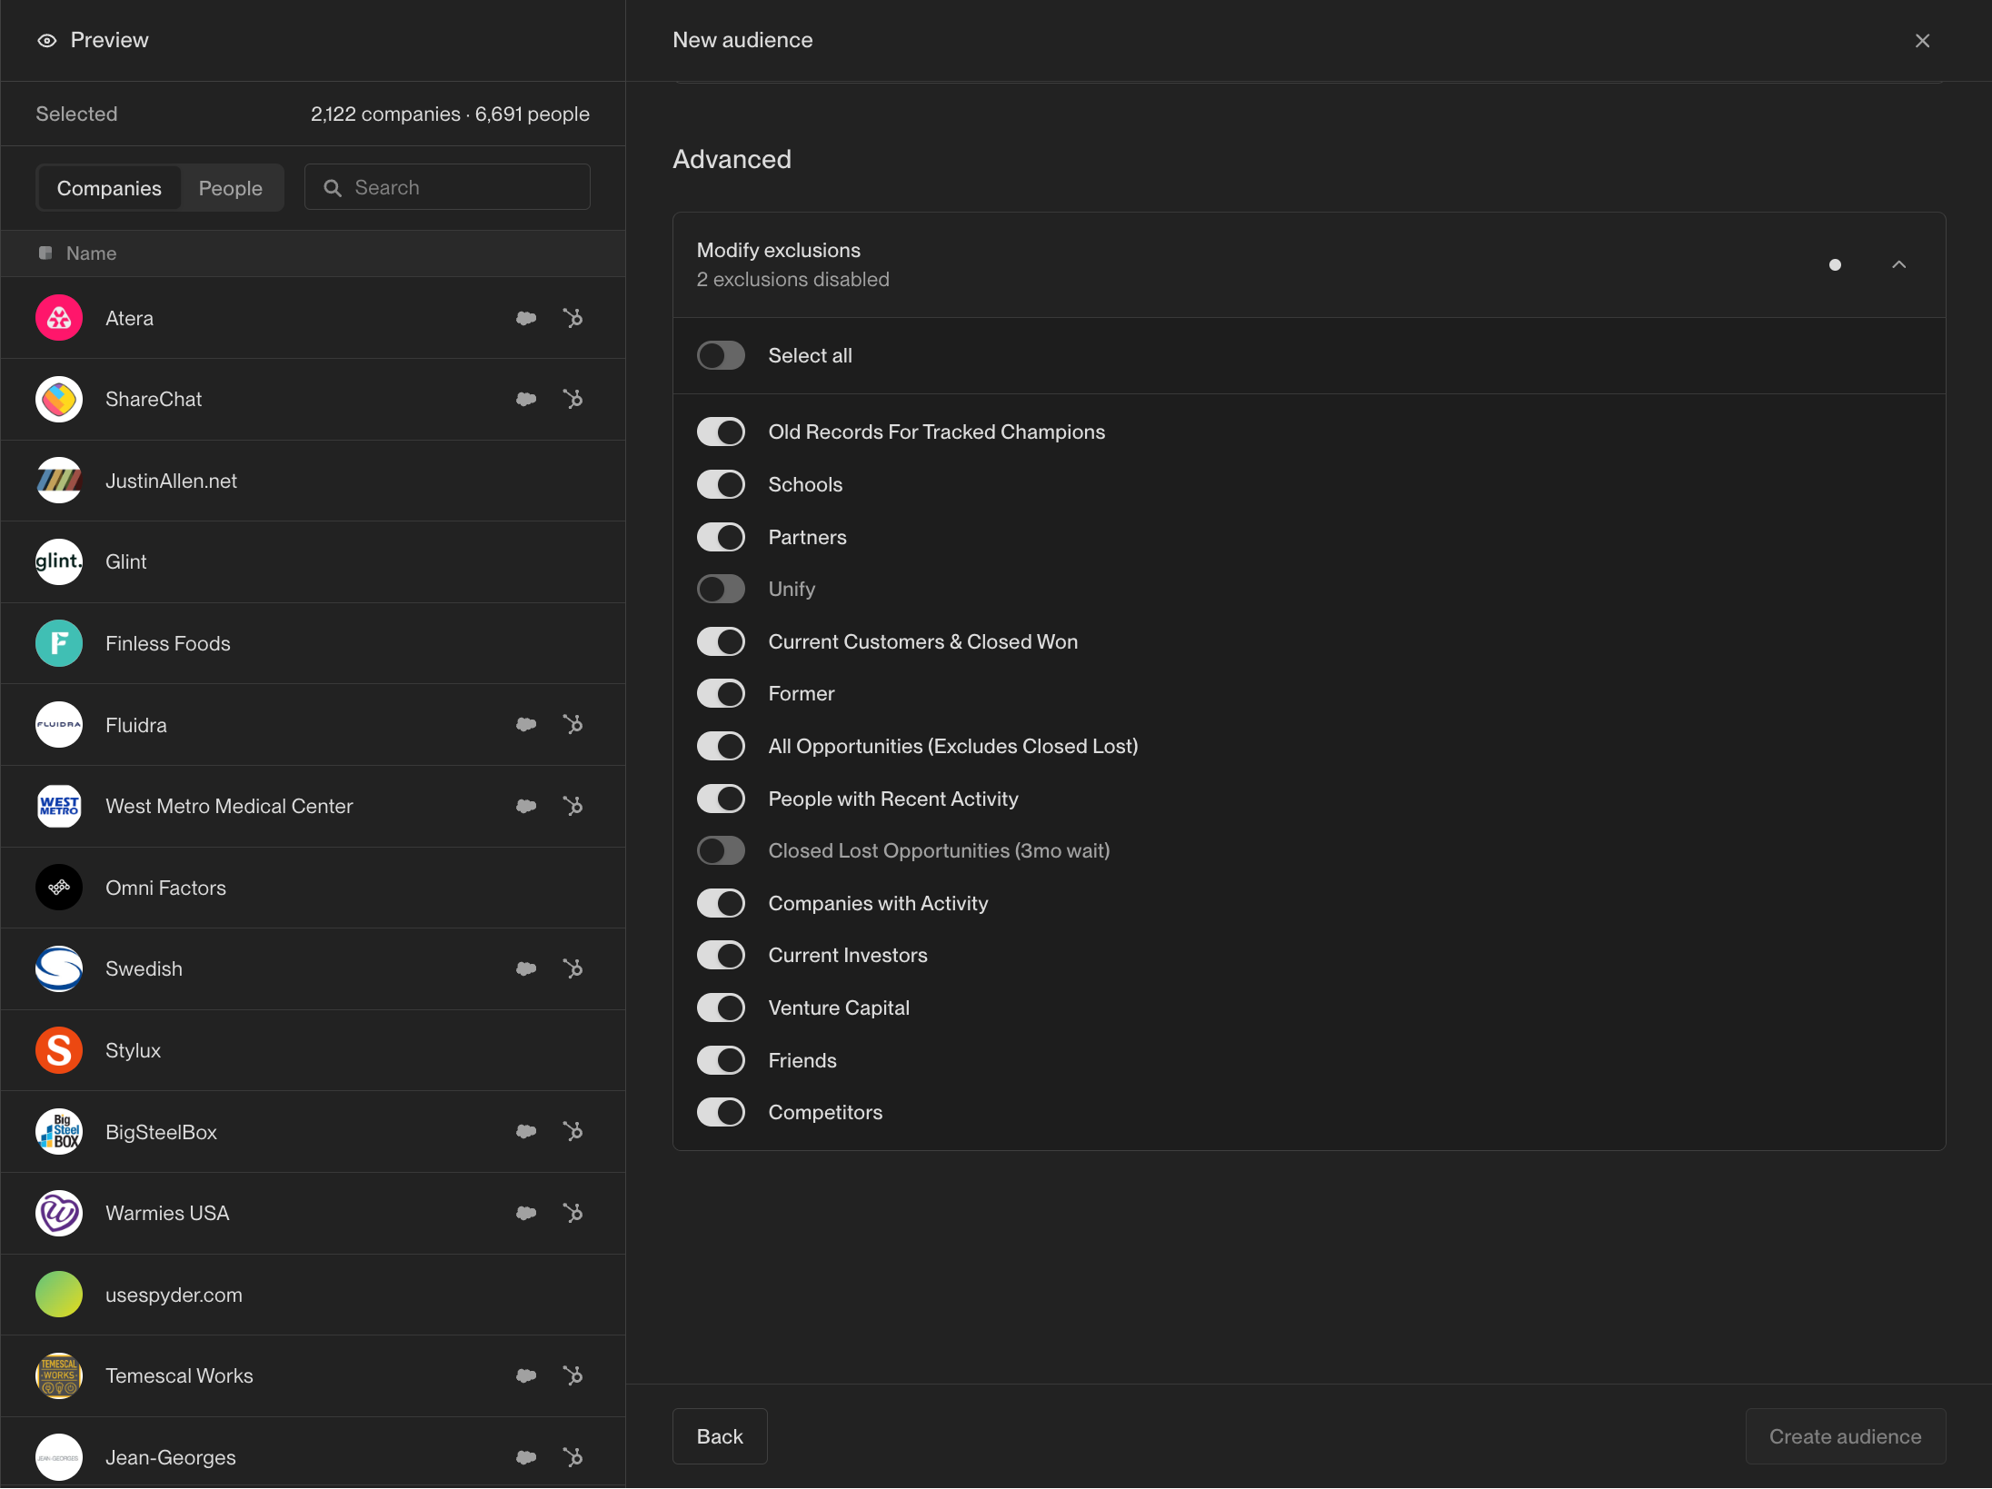Click the Stylux company logo
Image resolution: width=1992 pixels, height=1489 pixels.
coord(59,1050)
